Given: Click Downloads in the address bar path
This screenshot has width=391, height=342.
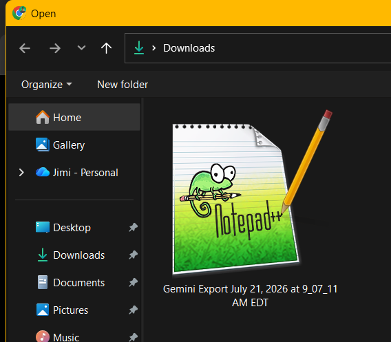Looking at the screenshot, I should click(x=189, y=48).
